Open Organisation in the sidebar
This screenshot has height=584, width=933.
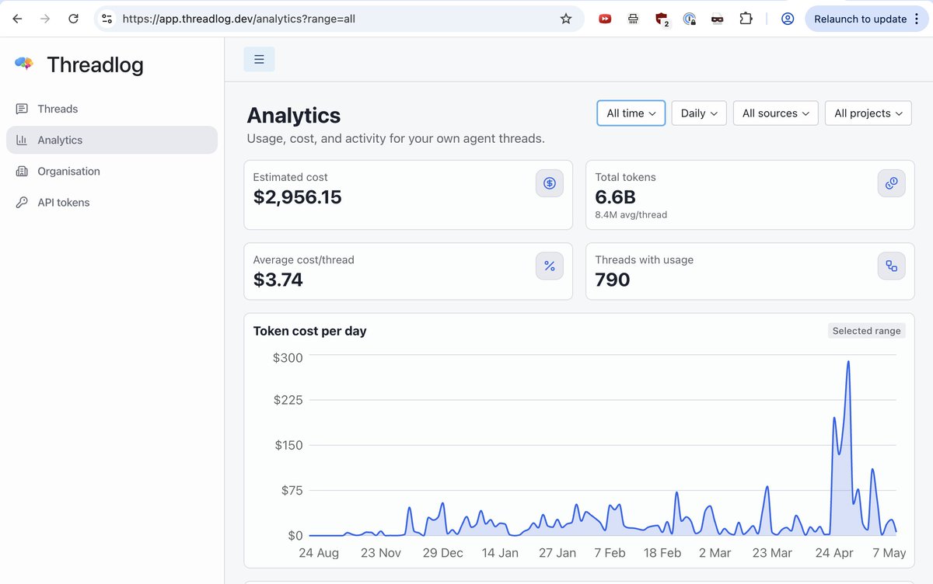112,171
